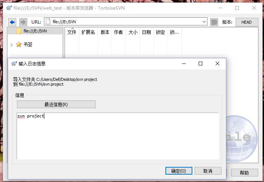The width and height of the screenshot is (264, 182).
Task: Maximize the repository browser window
Action: tap(237, 8)
